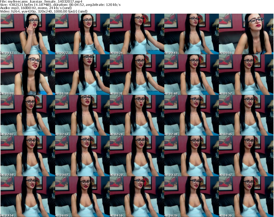The width and height of the screenshot is (274, 217).
Task: Open the frame stamped 00:01:31
Action: tap(137, 75)
